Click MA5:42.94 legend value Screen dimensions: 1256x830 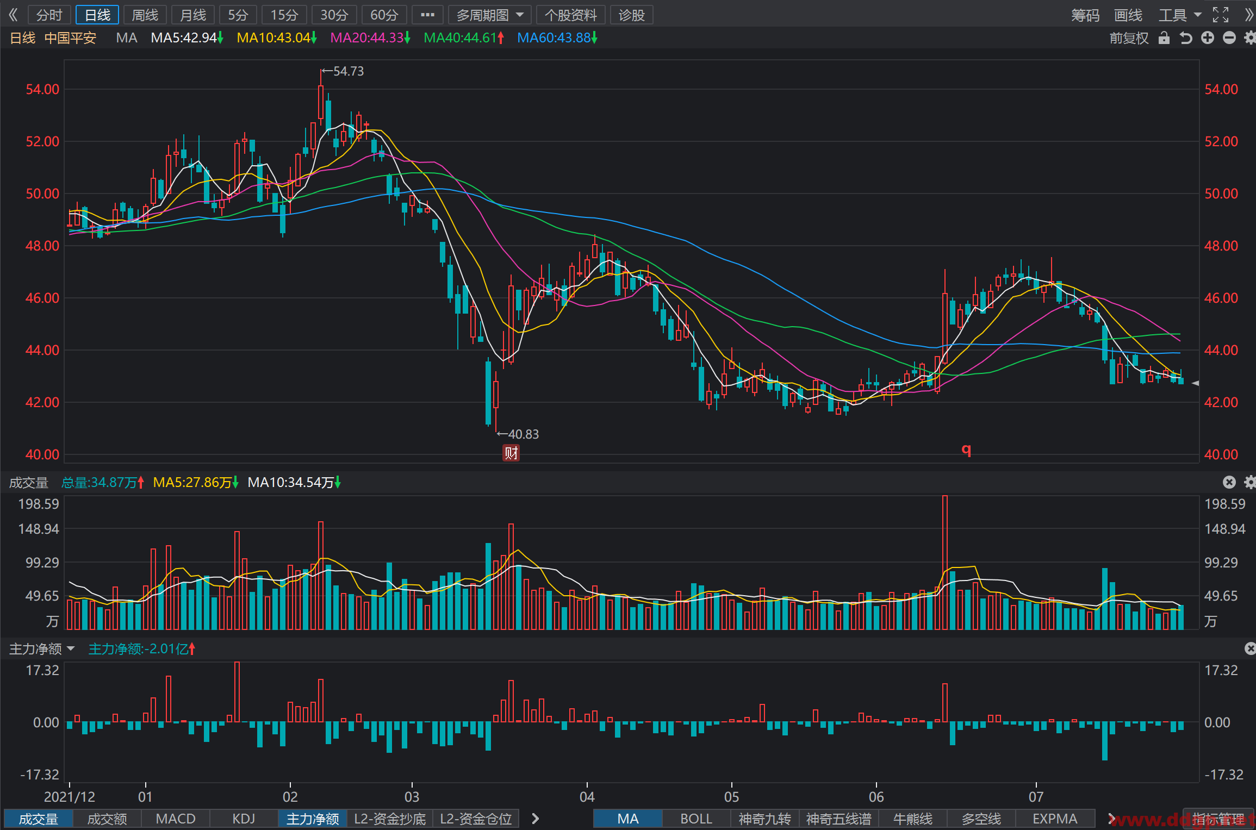point(187,38)
